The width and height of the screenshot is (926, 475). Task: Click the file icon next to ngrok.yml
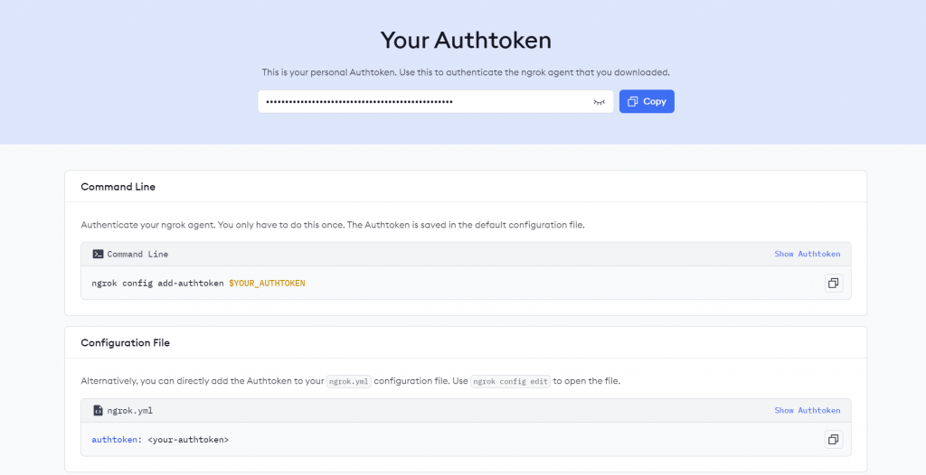tap(98, 411)
